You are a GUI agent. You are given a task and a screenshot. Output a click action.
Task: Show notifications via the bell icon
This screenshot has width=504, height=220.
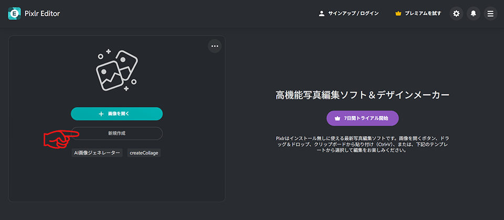pyautogui.click(x=473, y=14)
